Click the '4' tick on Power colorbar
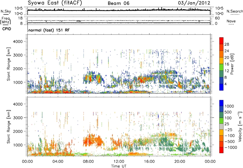 pos(226,84)
